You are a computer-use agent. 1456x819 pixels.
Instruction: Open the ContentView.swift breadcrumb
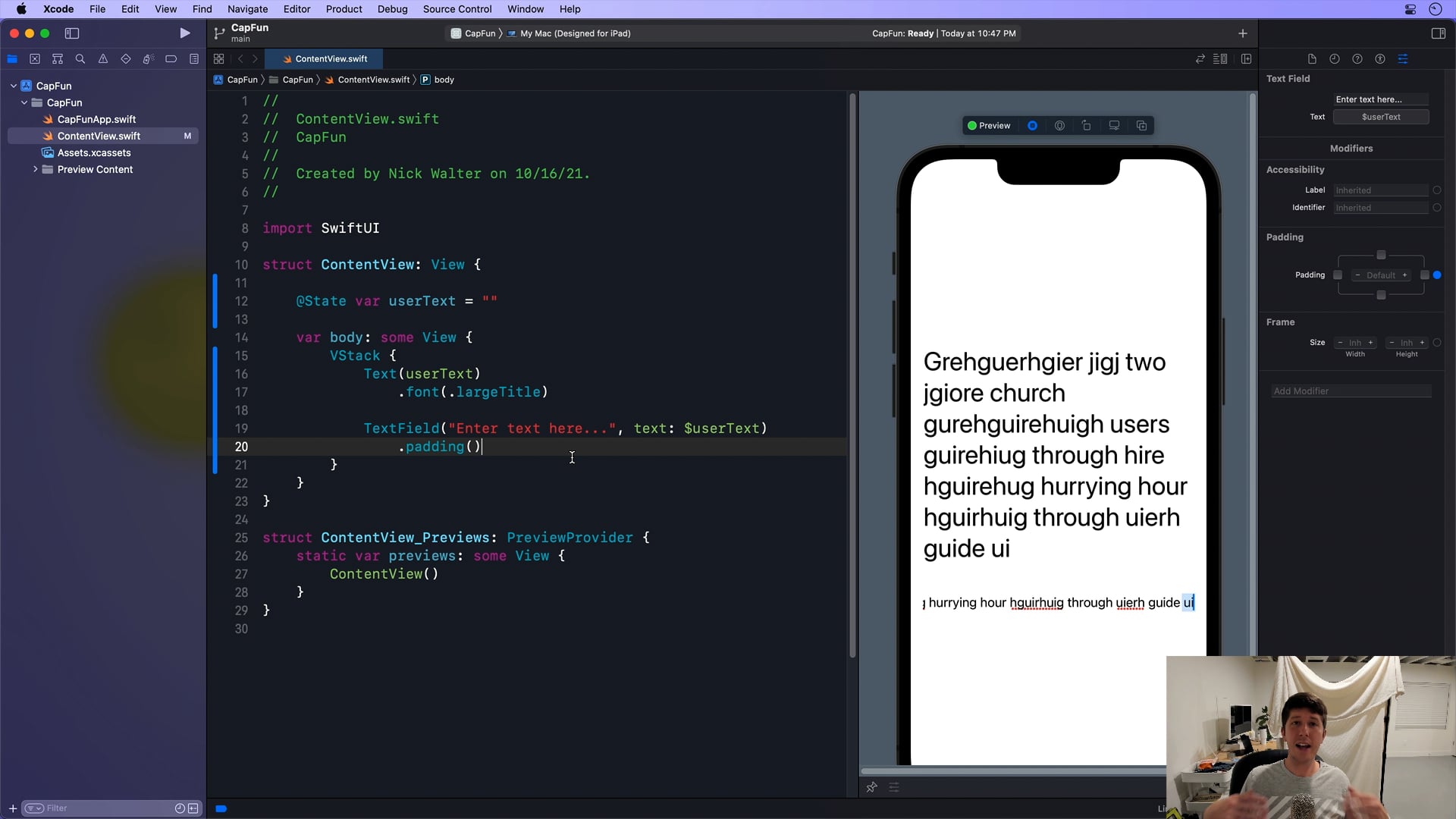pos(367,80)
